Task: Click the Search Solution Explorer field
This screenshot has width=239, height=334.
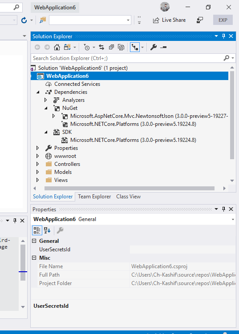Action: [127, 58]
